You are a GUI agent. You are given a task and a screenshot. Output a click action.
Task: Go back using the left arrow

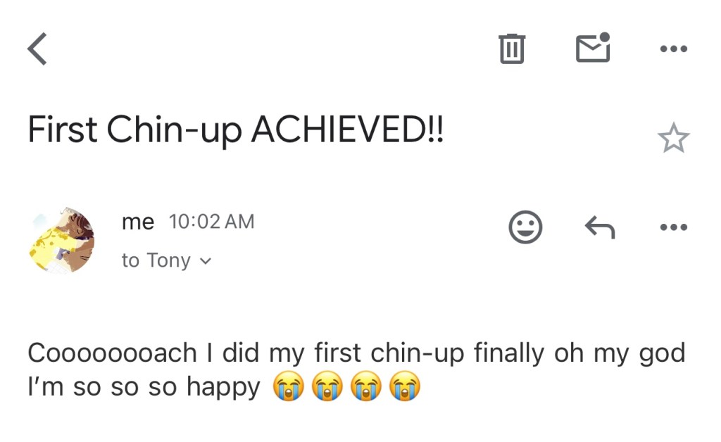click(37, 49)
